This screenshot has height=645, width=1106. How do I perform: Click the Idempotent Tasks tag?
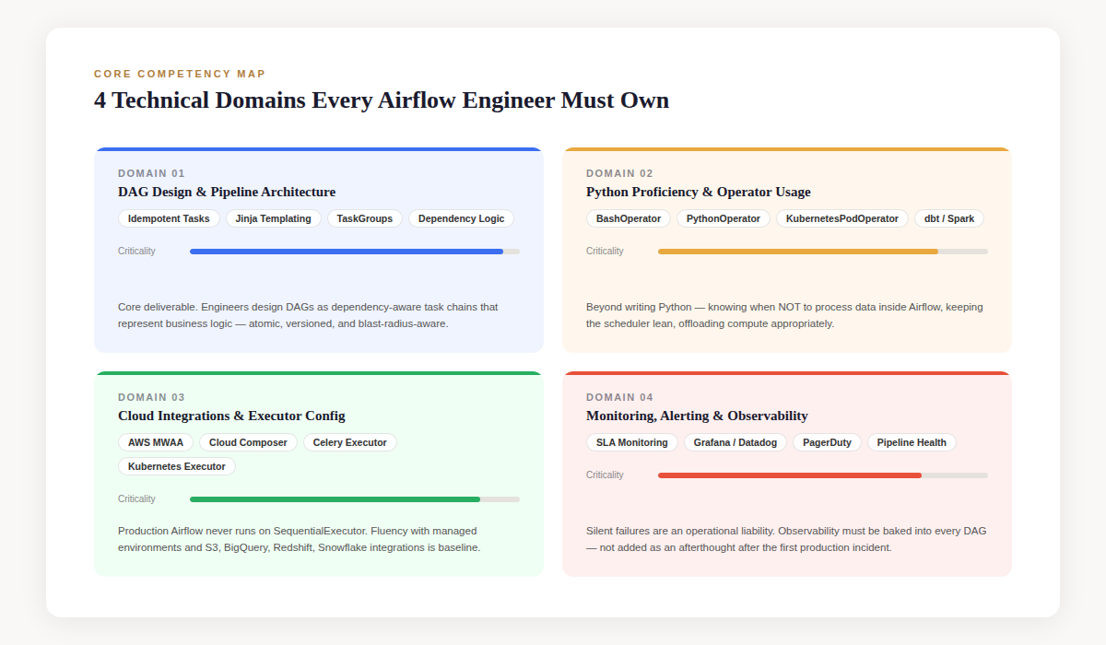point(169,218)
